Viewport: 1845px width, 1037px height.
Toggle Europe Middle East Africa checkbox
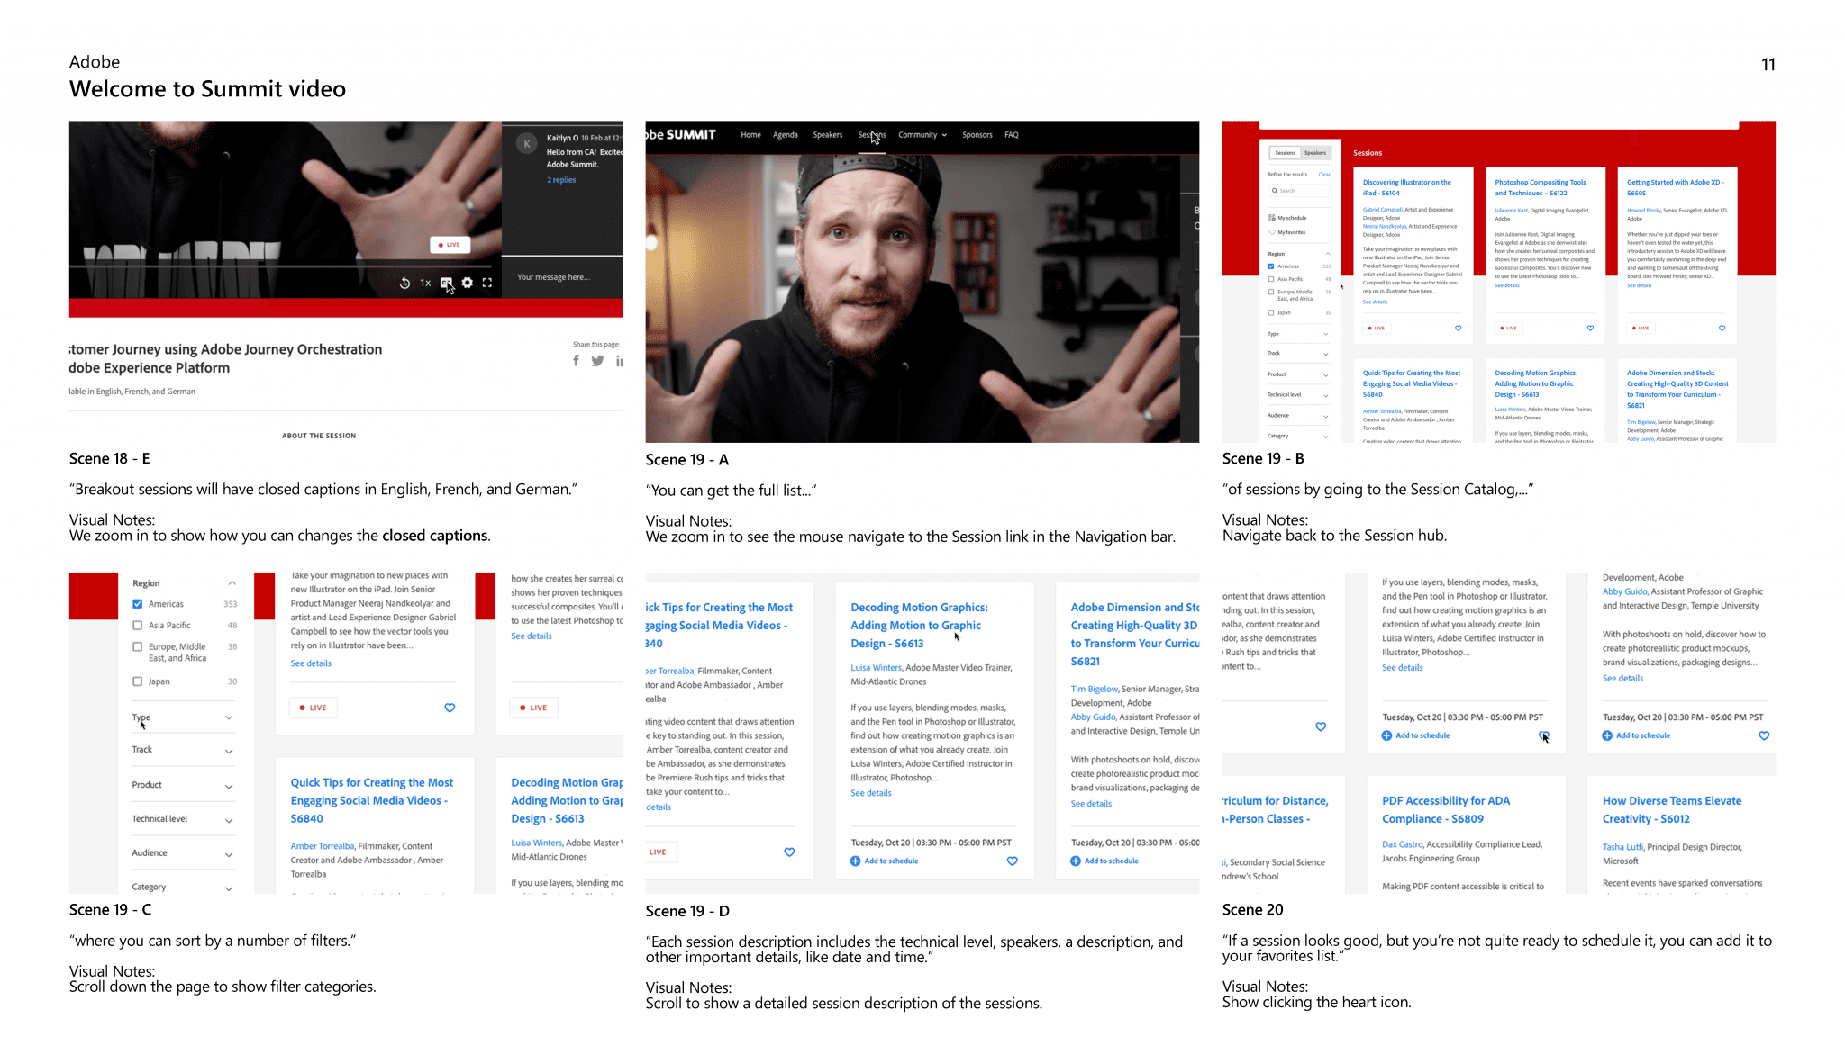point(137,647)
